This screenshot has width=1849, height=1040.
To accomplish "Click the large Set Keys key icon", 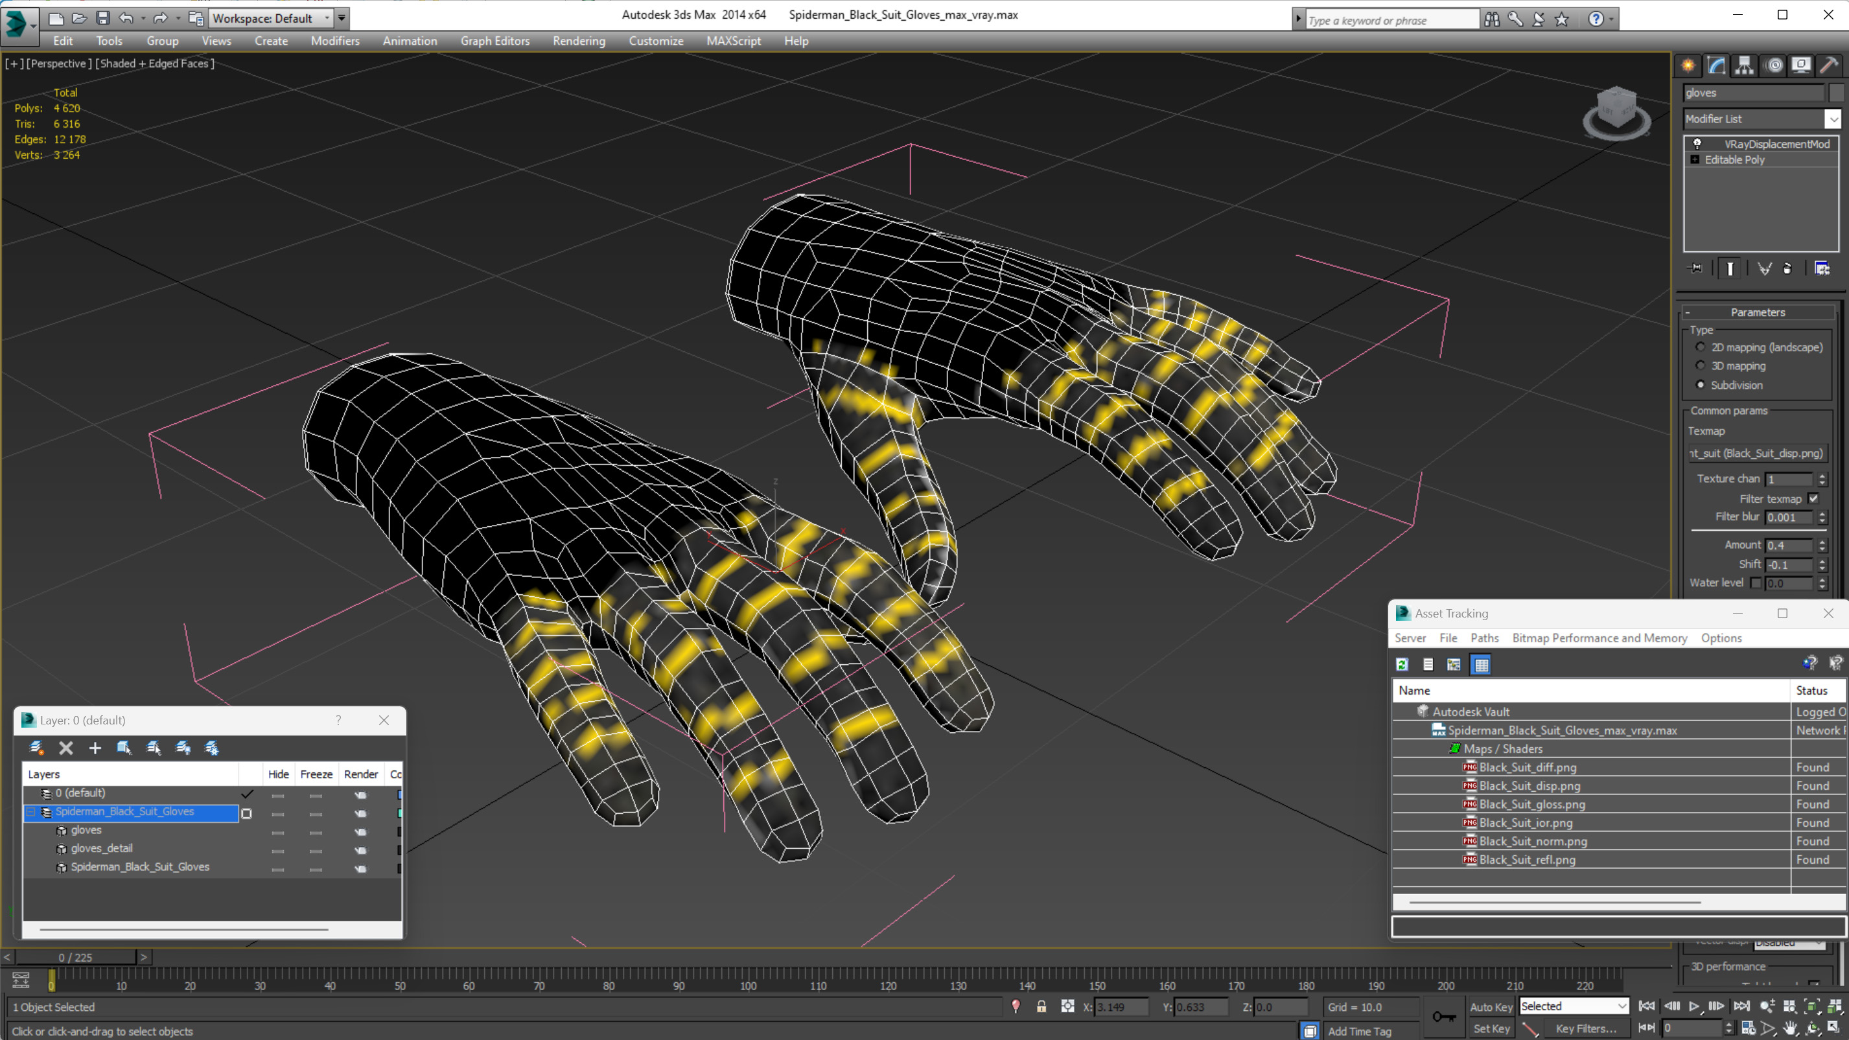I will [x=1443, y=1017].
